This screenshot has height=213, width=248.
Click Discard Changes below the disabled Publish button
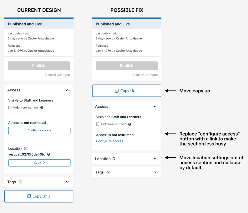click(x=57, y=75)
